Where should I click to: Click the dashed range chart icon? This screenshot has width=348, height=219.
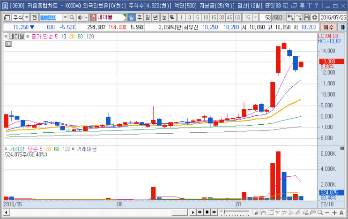pyautogui.click(x=270, y=212)
